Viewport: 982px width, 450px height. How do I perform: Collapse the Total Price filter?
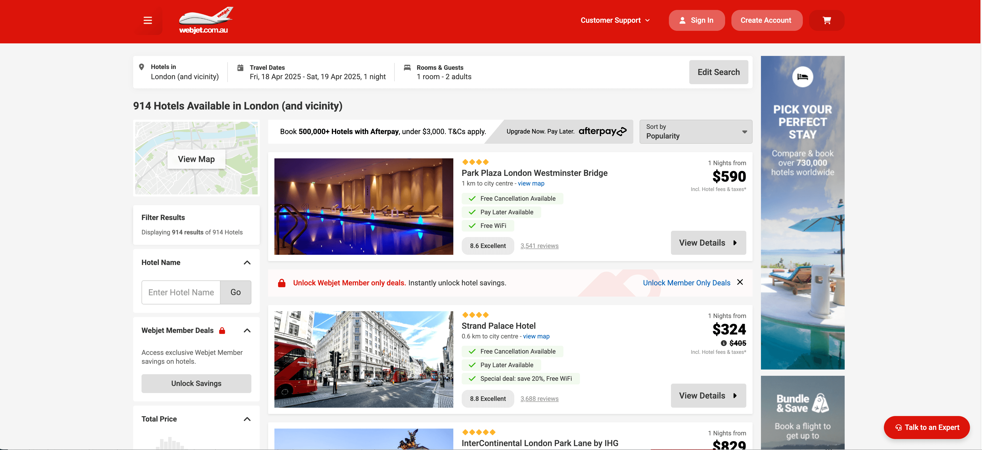[247, 419]
